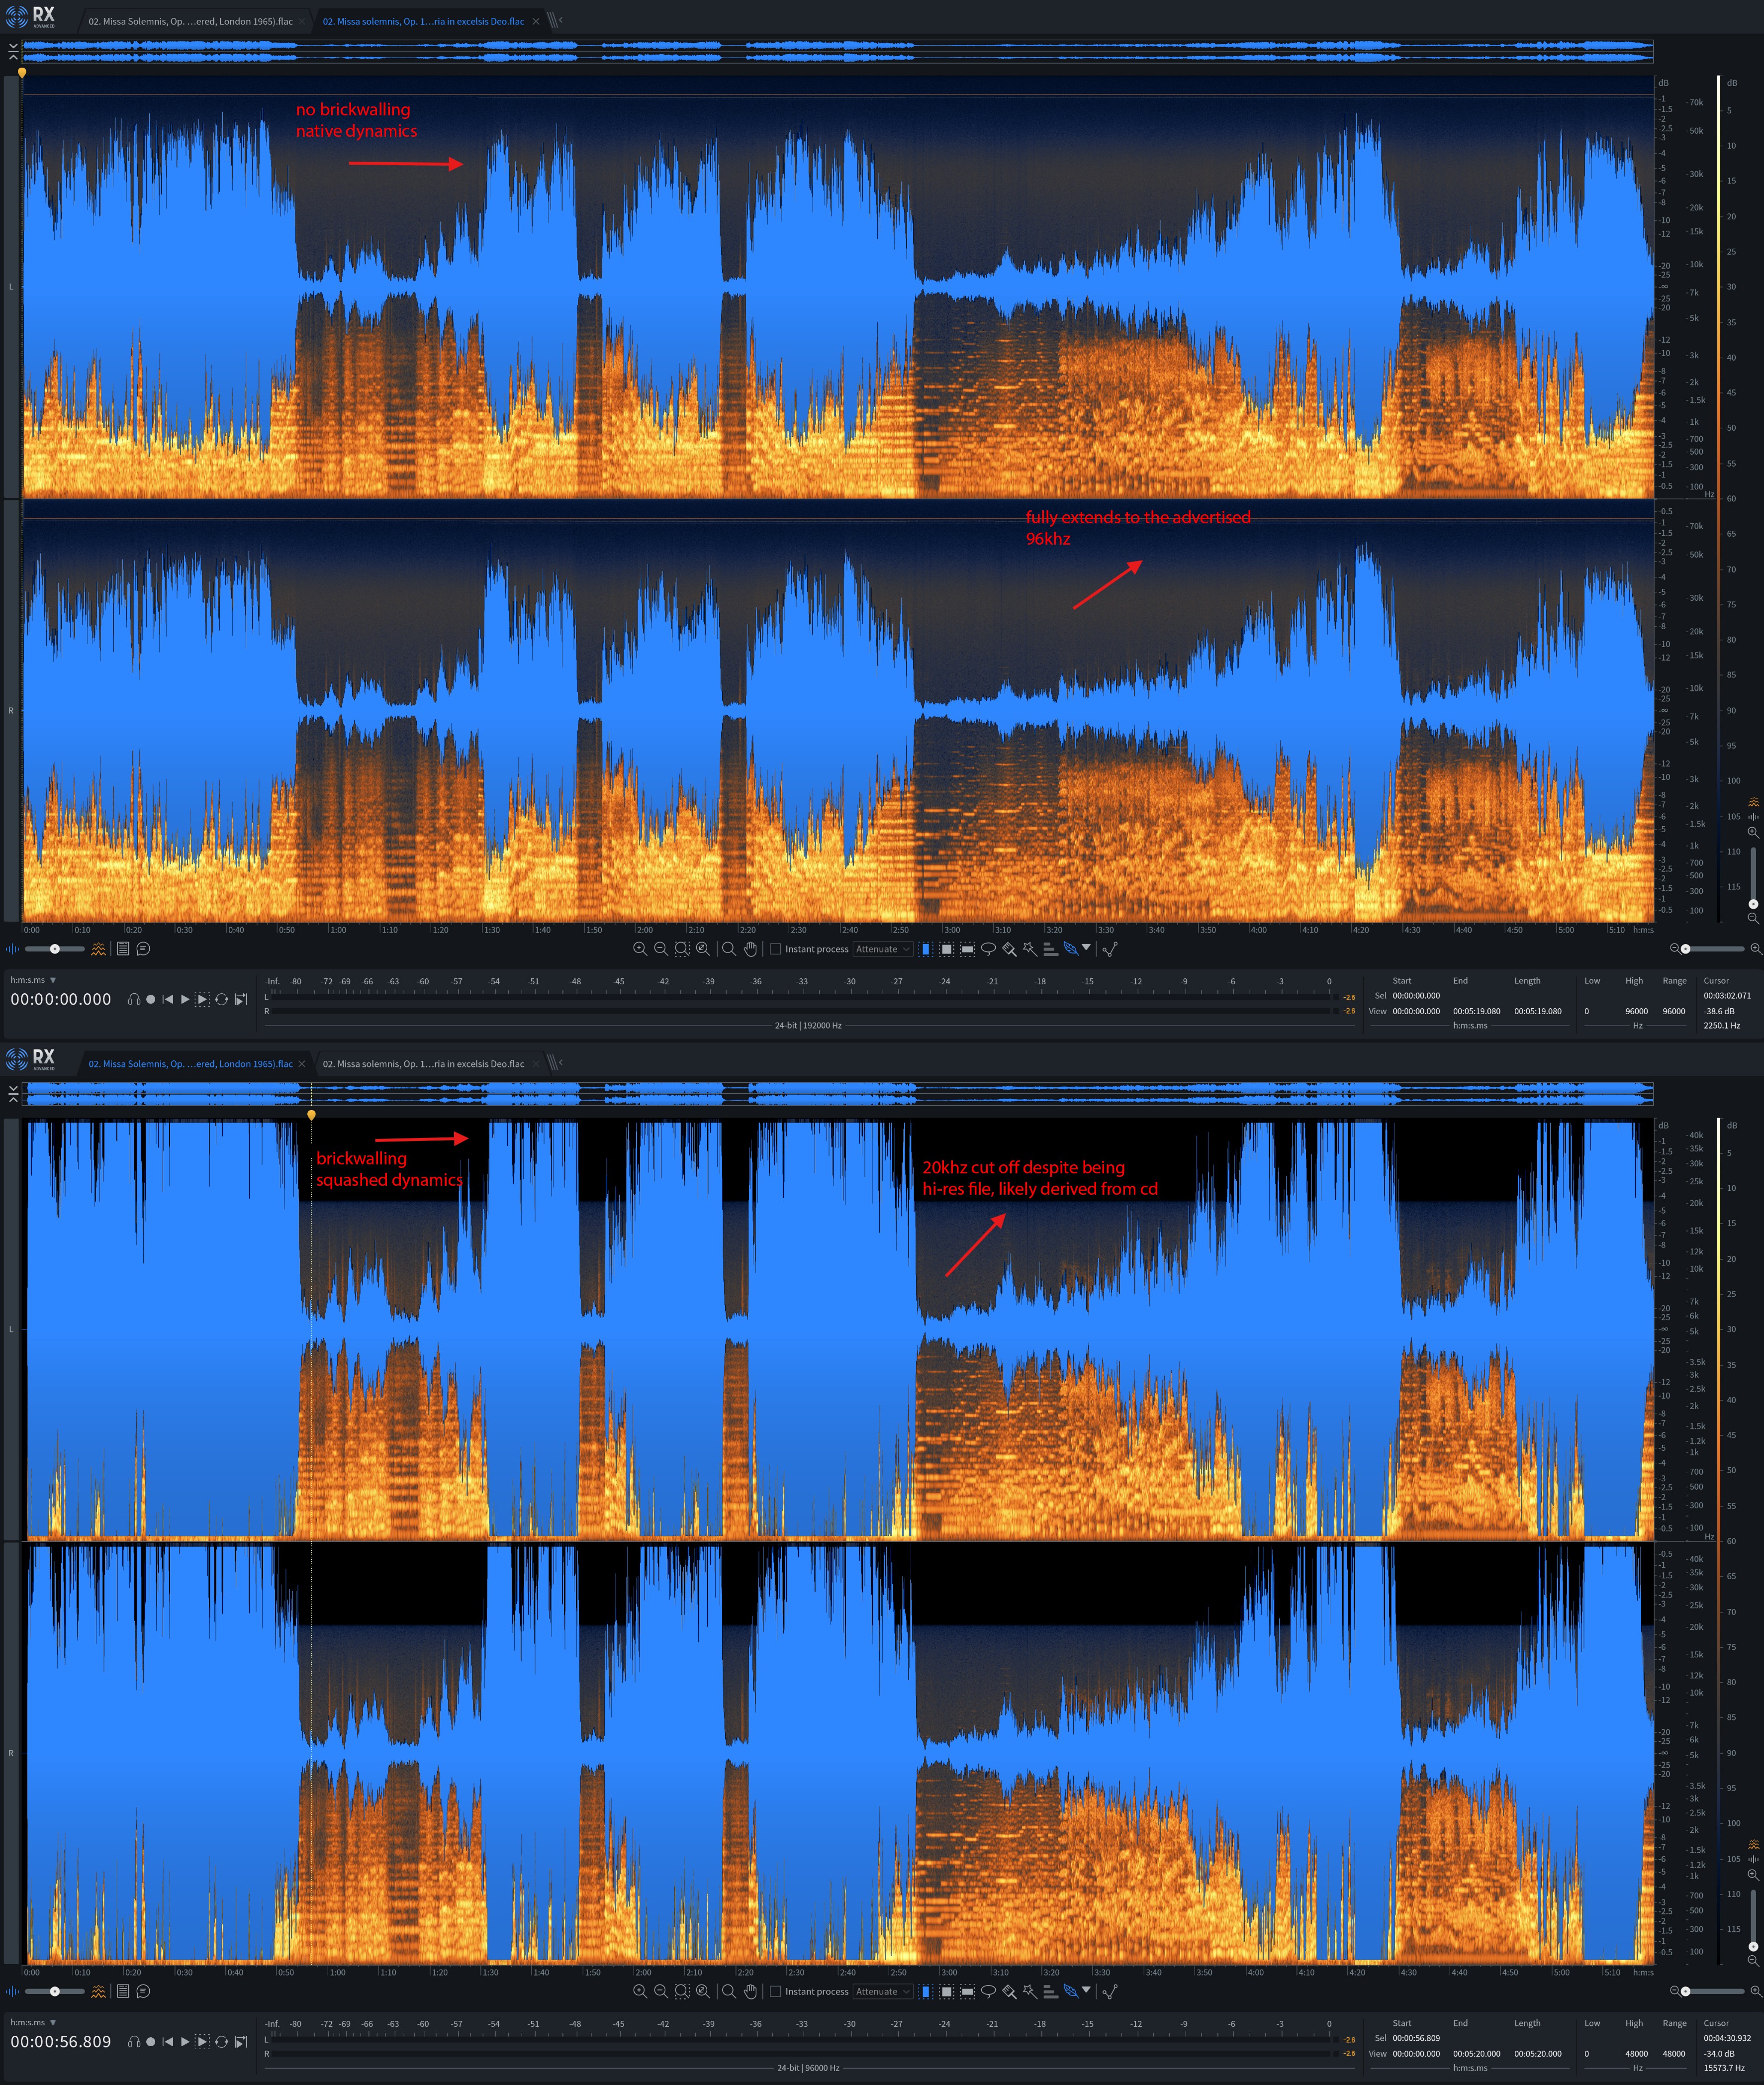Open the Attenuate dropdown in upper toolbar
Viewport: 1764px width, 2085px height.
click(883, 949)
